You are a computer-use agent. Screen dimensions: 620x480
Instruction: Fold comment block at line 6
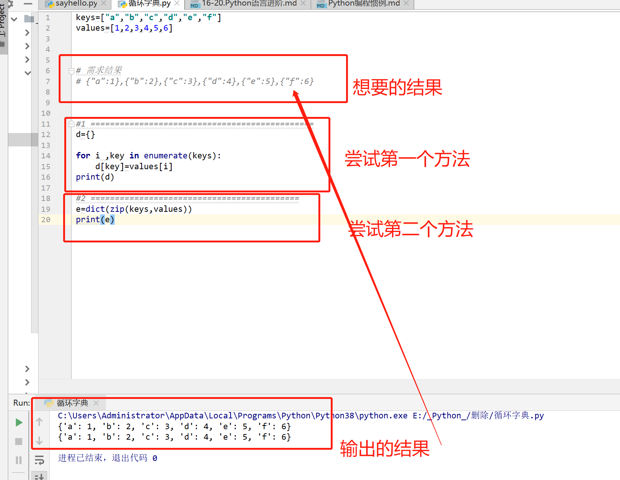pyautogui.click(x=71, y=71)
